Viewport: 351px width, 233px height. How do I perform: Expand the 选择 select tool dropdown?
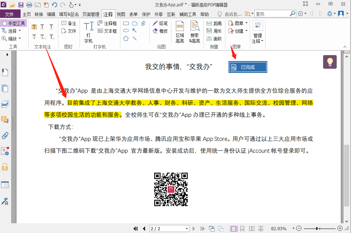click(x=20, y=31)
